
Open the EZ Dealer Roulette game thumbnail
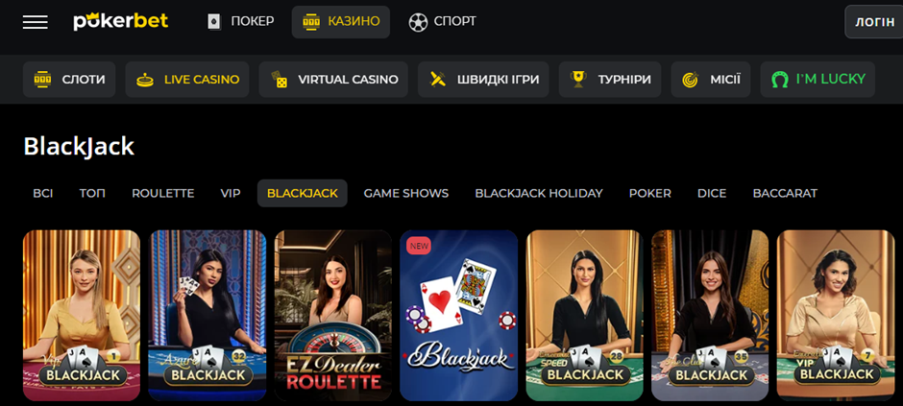click(333, 315)
